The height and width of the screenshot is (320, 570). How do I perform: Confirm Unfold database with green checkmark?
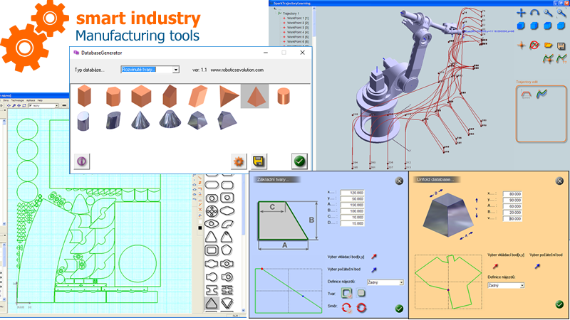559,304
